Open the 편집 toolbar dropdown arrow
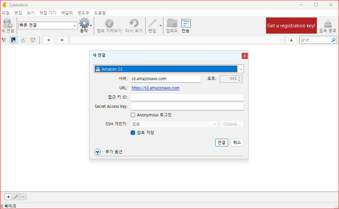This screenshot has height=209, width=339. click(x=160, y=25)
